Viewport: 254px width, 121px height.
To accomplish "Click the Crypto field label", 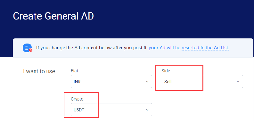I will pyautogui.click(x=77, y=99).
